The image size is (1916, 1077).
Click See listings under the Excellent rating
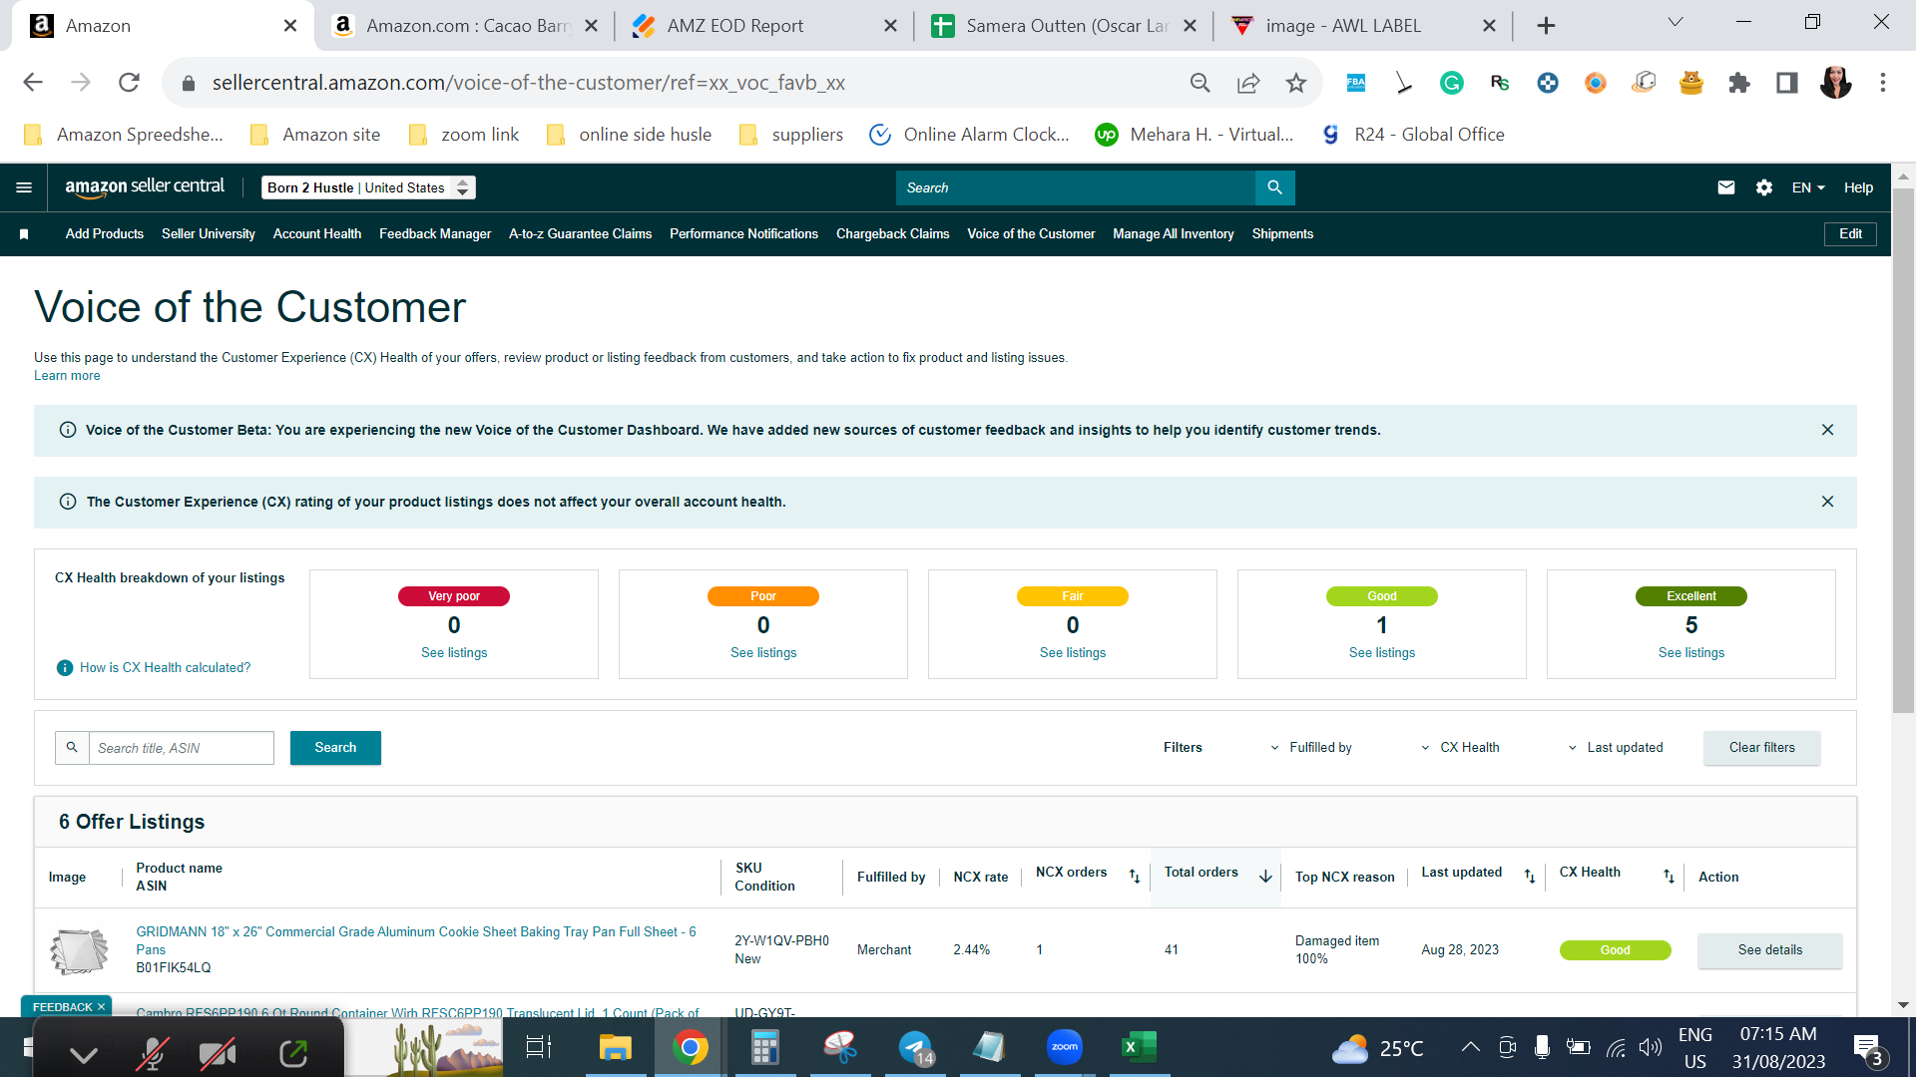1690,653
